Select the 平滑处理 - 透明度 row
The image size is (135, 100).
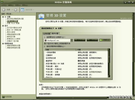coord(76,75)
